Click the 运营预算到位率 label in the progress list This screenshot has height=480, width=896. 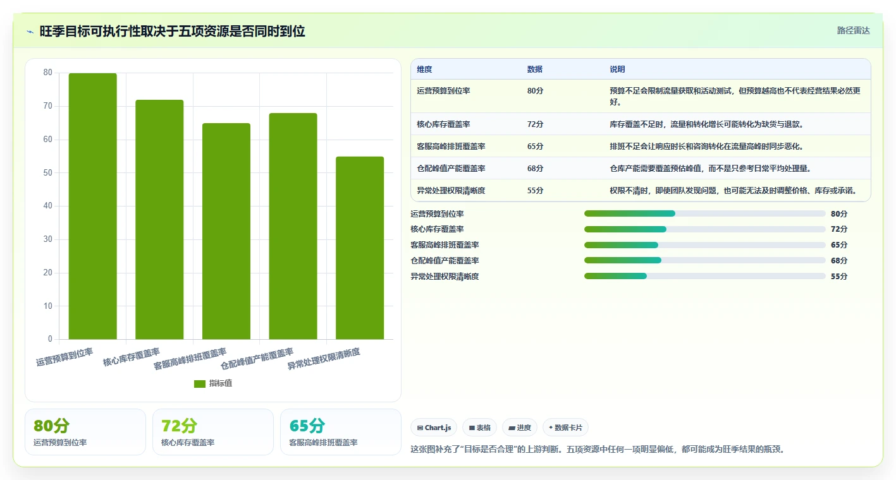coord(437,214)
